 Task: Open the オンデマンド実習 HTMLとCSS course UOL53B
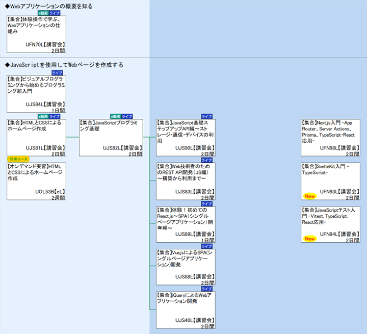click(36, 182)
